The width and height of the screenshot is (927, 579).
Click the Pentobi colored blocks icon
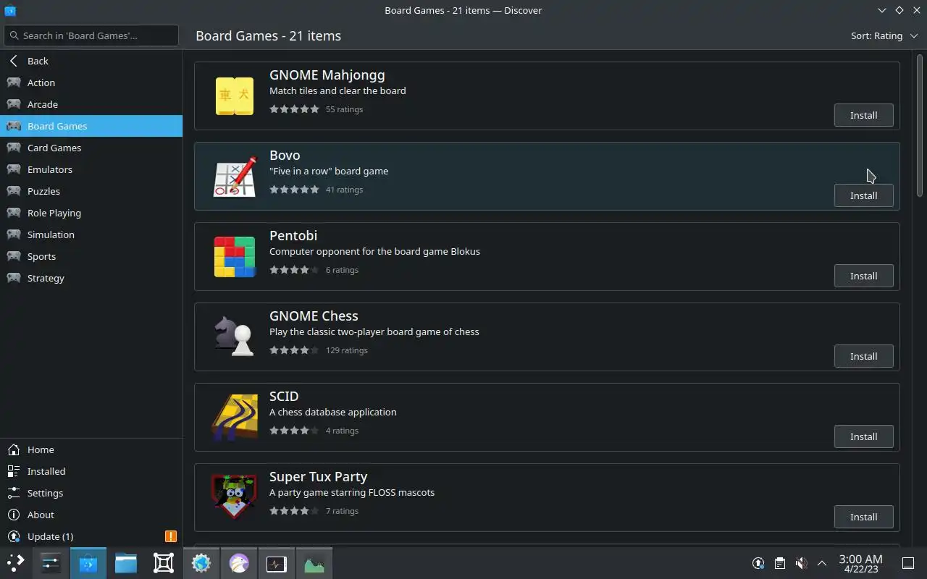235,257
